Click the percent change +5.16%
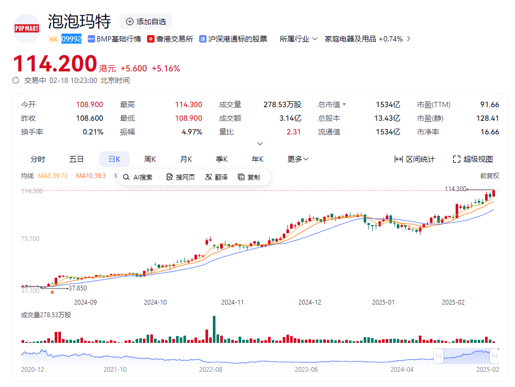The width and height of the screenshot is (515, 387). pos(166,68)
